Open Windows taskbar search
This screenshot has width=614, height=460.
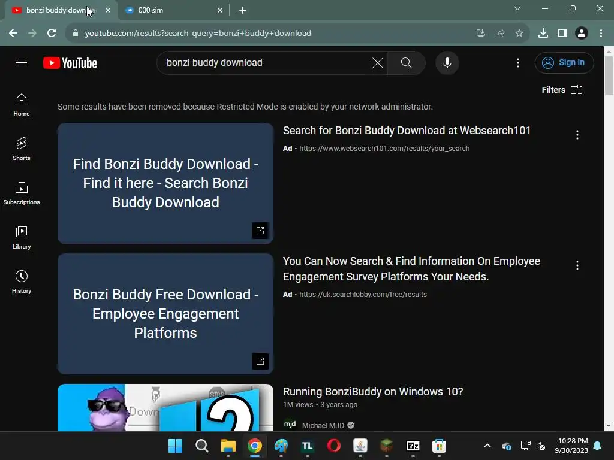tap(201, 446)
